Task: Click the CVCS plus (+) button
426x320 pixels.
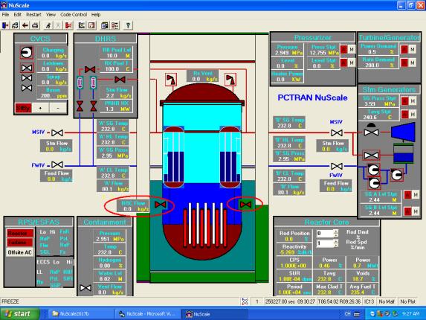Action: 40,108
